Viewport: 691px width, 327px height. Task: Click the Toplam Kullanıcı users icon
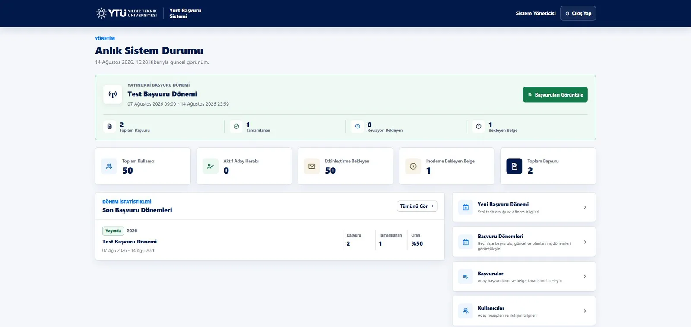coord(109,166)
